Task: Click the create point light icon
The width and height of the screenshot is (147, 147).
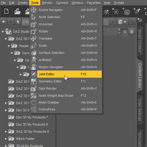Action: point(115,11)
